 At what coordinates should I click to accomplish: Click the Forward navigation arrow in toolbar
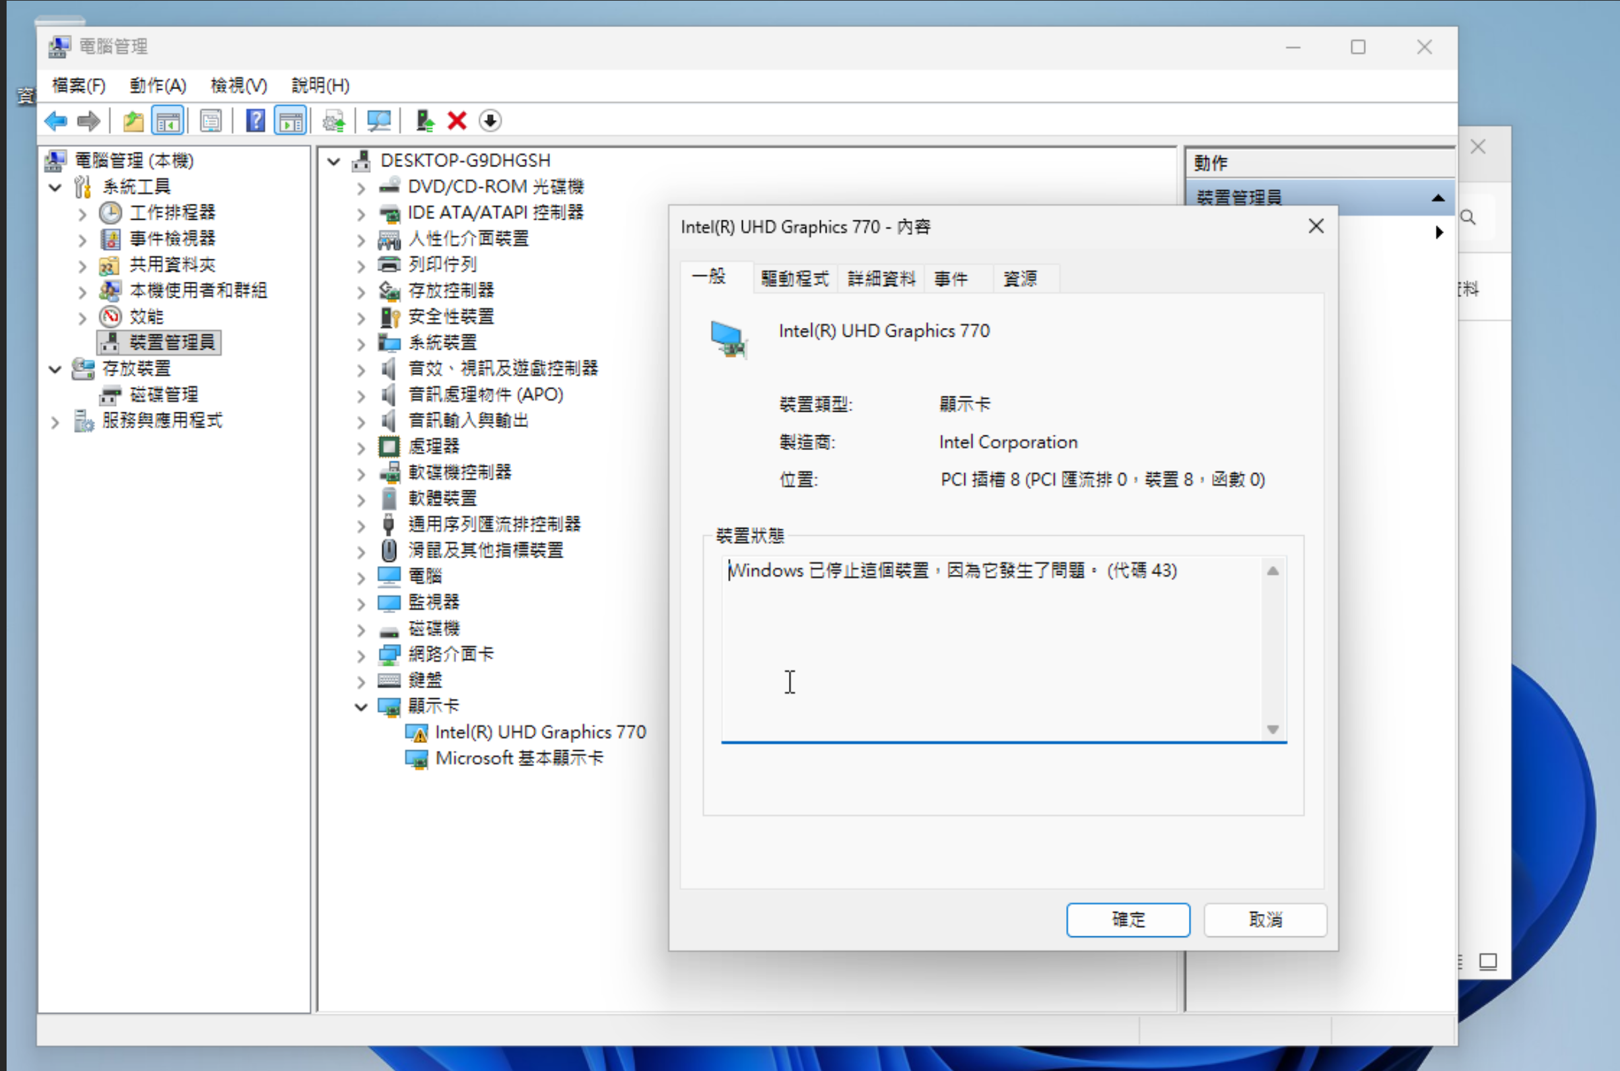pos(88,120)
